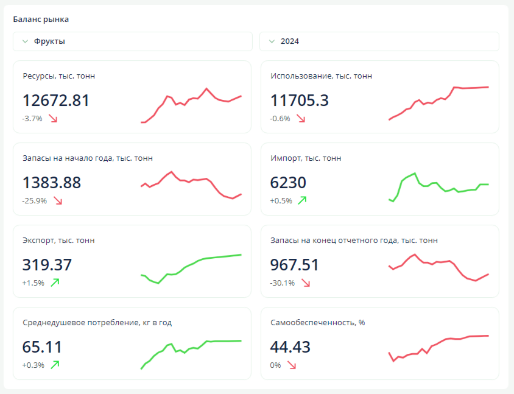Image resolution: width=514 pixels, height=394 pixels.
Task: Click the Импорт green trend chart
Action: pyautogui.click(x=438, y=186)
